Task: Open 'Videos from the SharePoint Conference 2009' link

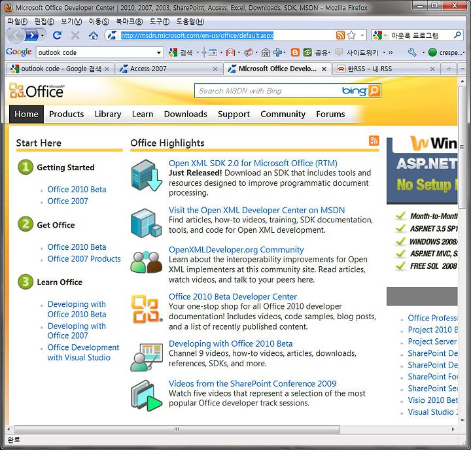Action: pos(253,383)
